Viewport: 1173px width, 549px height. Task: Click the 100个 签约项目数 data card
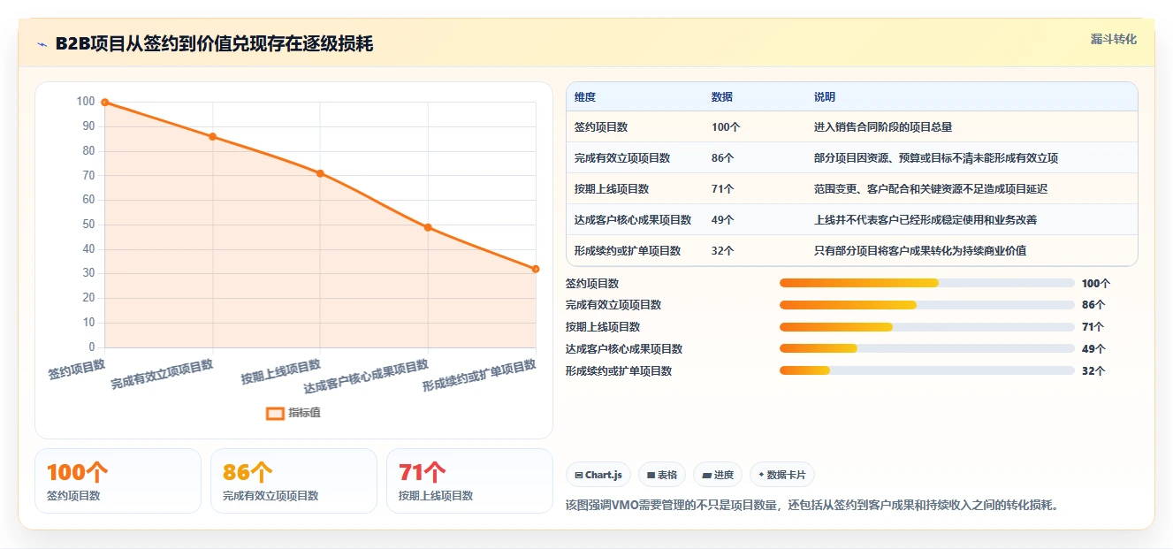pyautogui.click(x=118, y=481)
